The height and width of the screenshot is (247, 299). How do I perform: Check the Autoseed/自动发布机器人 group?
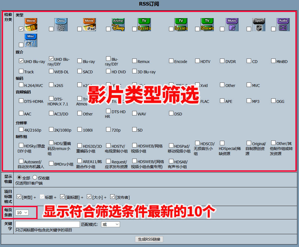pos(21,161)
